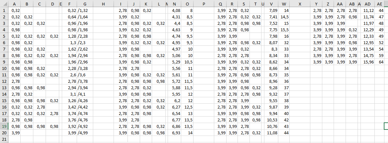Click column header X

pos(300,4)
